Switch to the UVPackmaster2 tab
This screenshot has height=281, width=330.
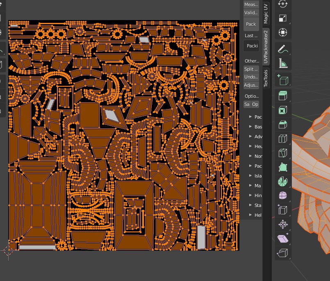[x=266, y=47]
